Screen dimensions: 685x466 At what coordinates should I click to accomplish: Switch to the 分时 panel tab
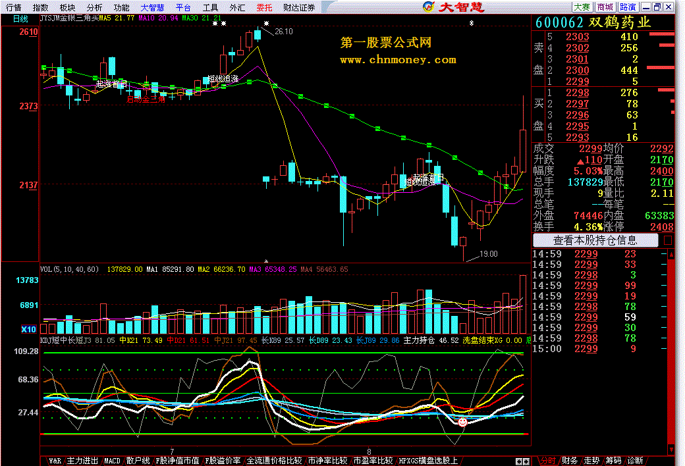[x=548, y=461]
